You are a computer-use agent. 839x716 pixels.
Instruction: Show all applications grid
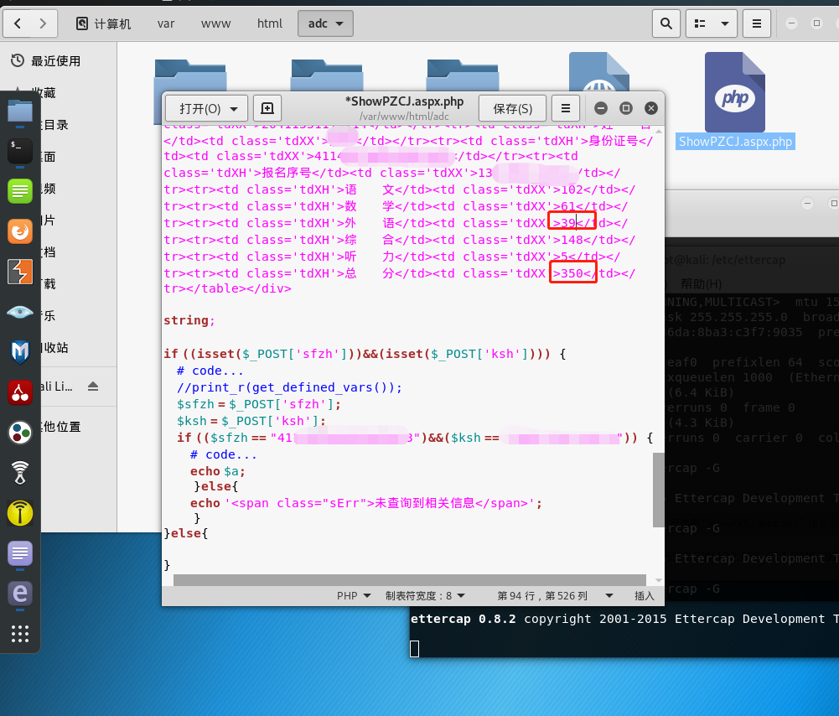tap(20, 634)
